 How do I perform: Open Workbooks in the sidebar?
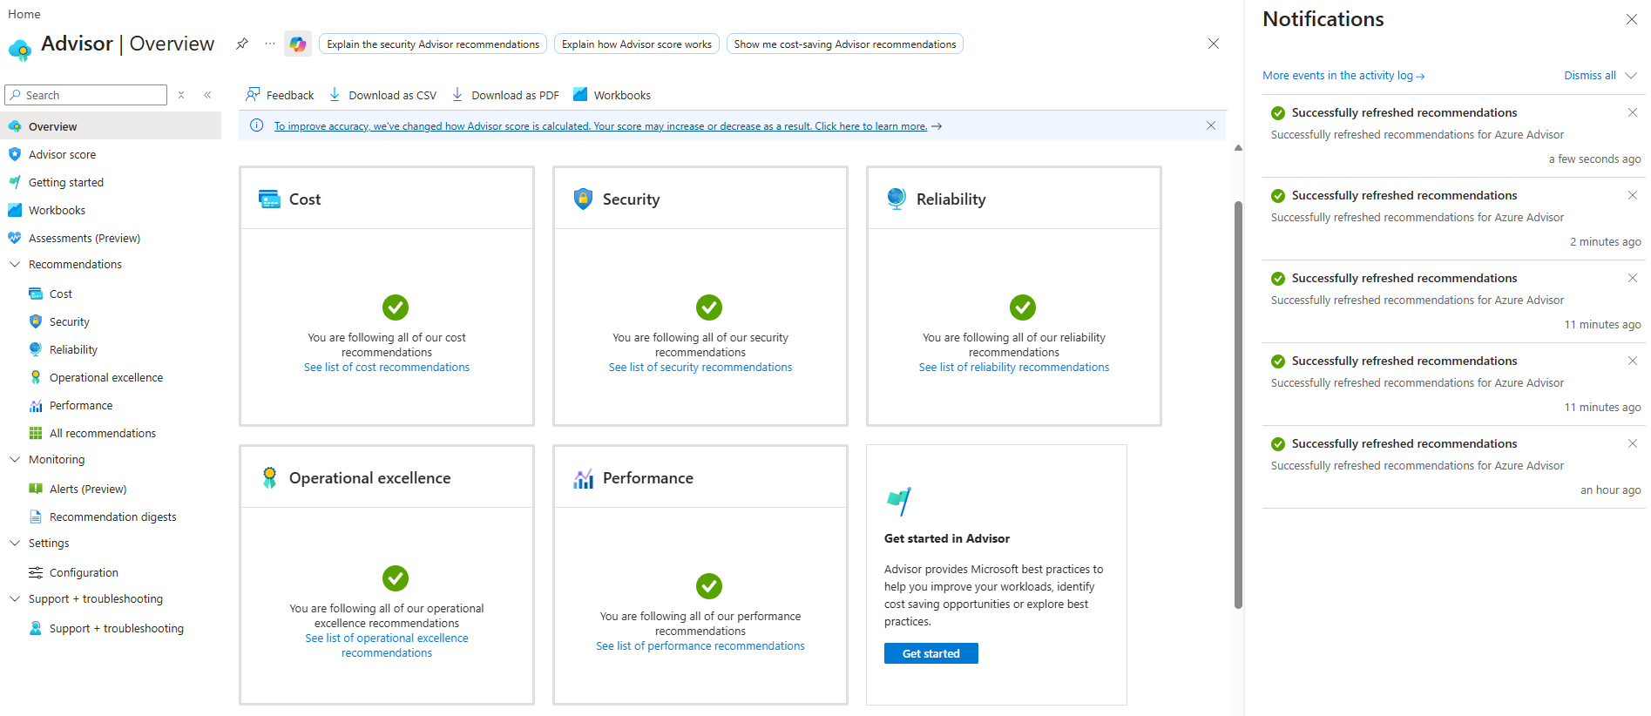pyautogui.click(x=111, y=210)
